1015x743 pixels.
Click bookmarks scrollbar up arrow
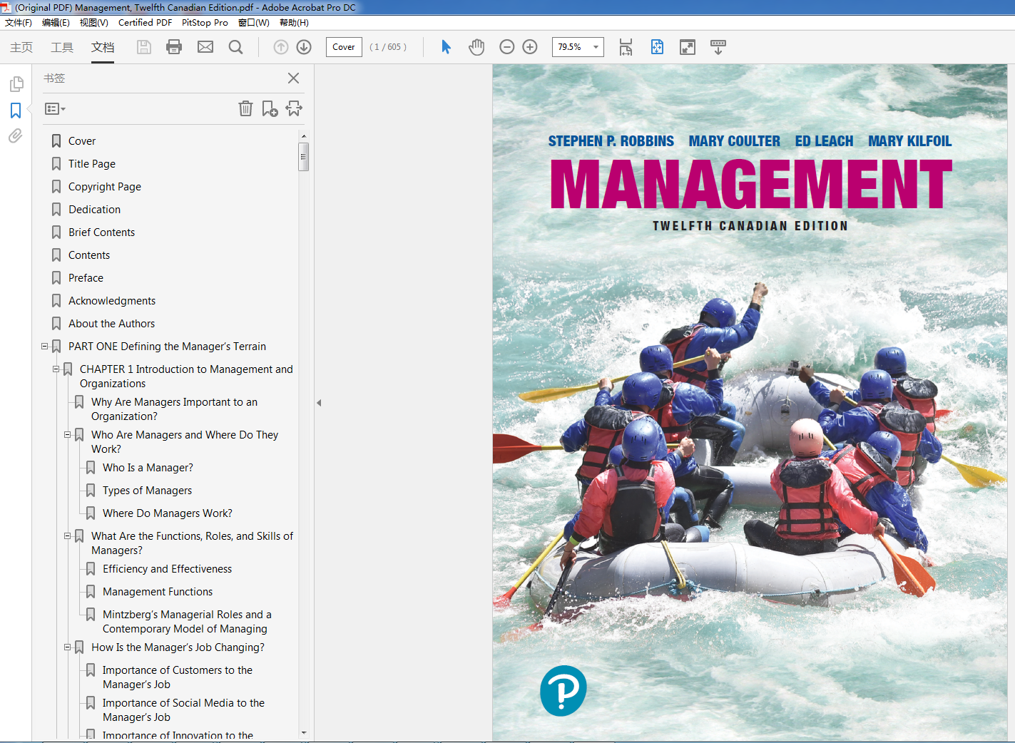tap(304, 135)
